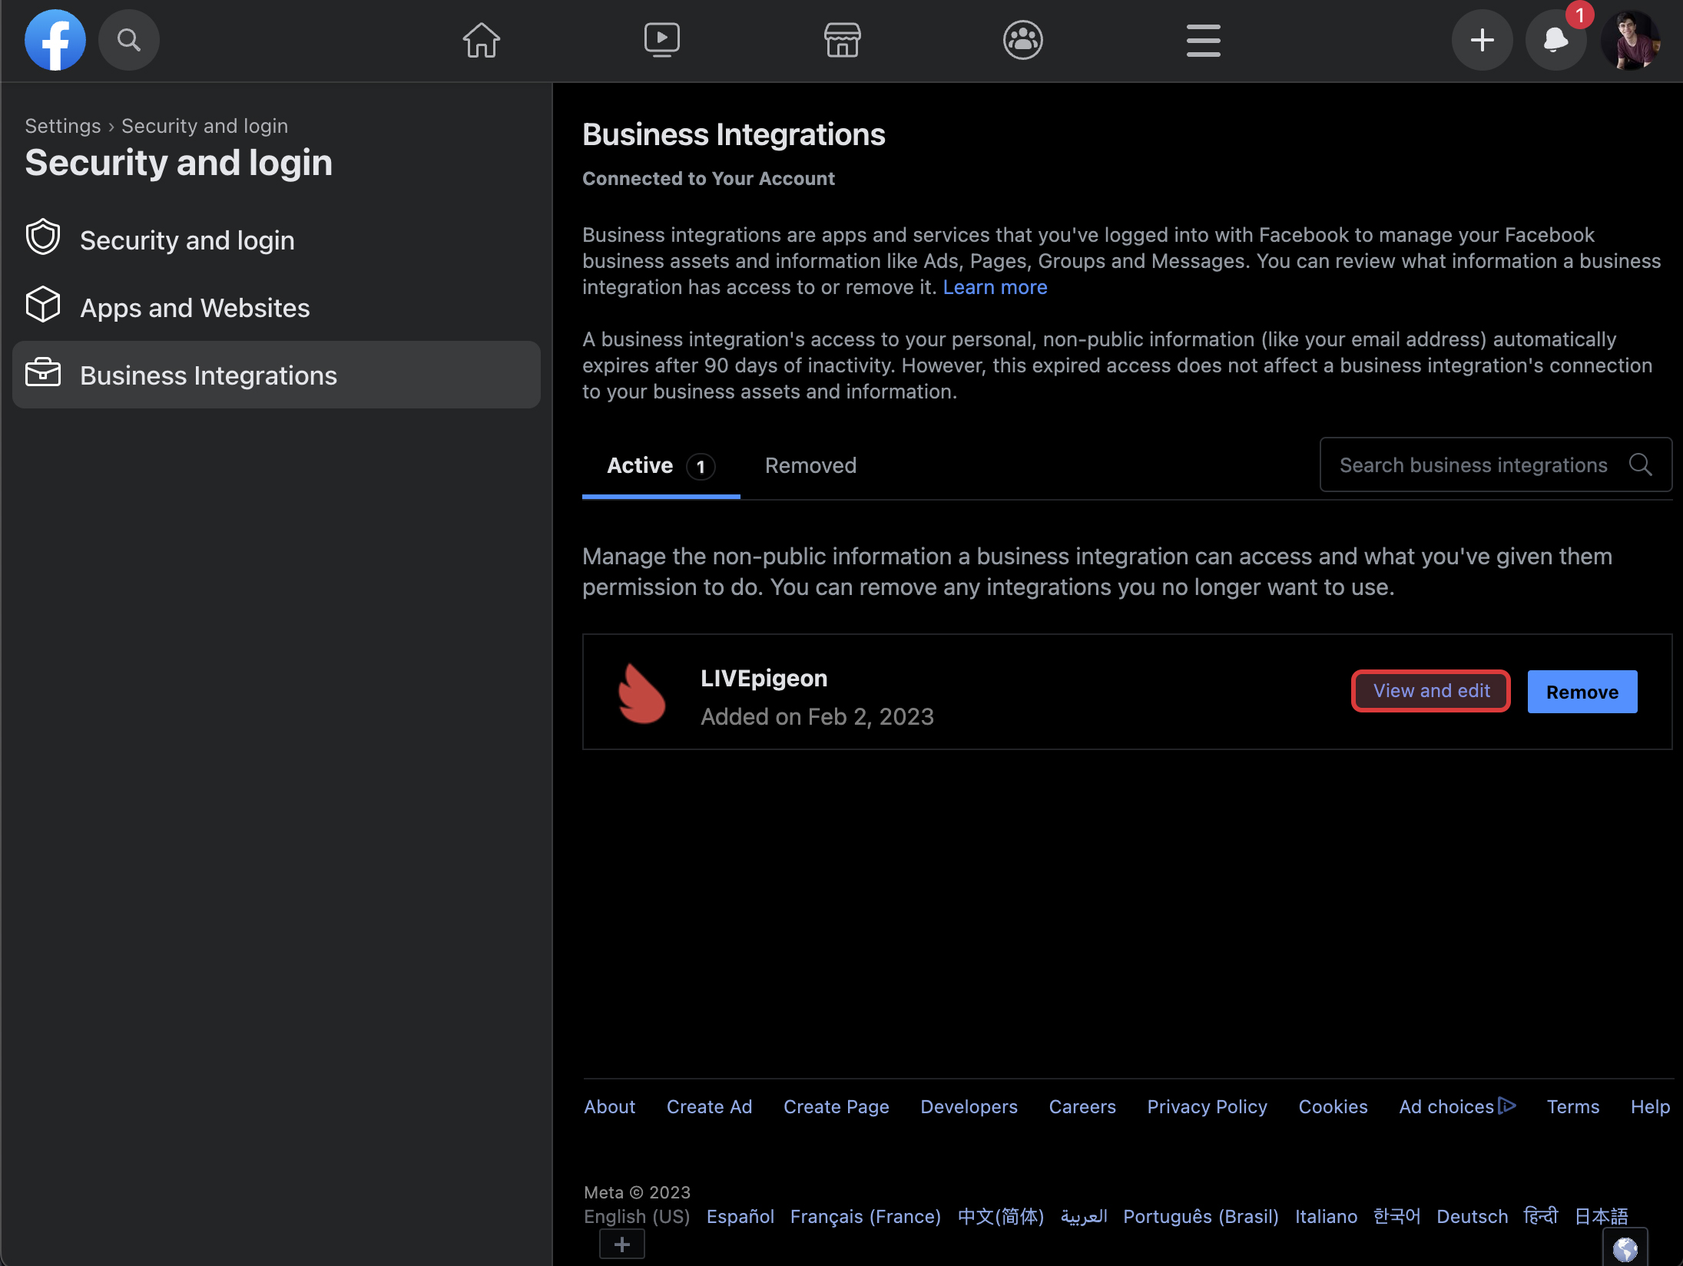Click the plus Create button
1683x1266 pixels.
tap(1482, 40)
